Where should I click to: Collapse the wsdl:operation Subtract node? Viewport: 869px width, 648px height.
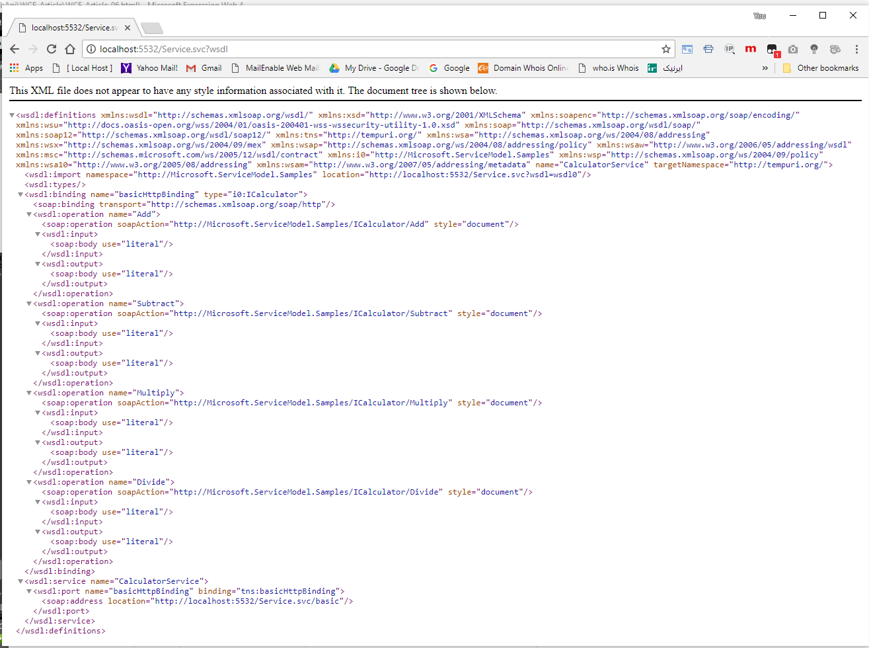pyautogui.click(x=28, y=303)
